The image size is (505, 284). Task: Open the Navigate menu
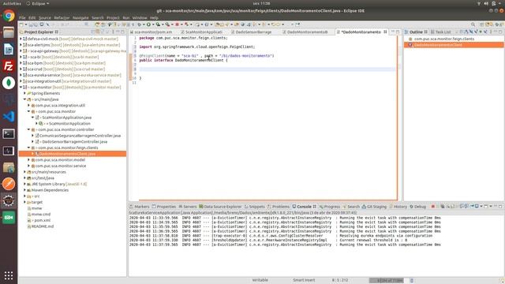coord(80,17)
